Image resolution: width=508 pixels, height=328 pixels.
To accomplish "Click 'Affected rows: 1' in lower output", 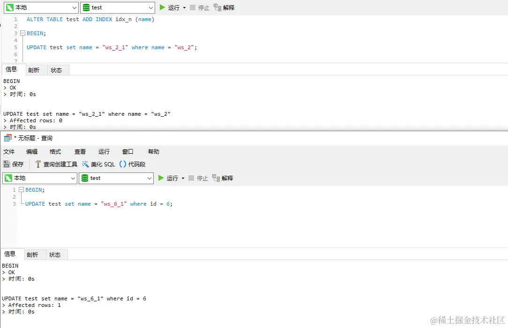I will [x=34, y=305].
